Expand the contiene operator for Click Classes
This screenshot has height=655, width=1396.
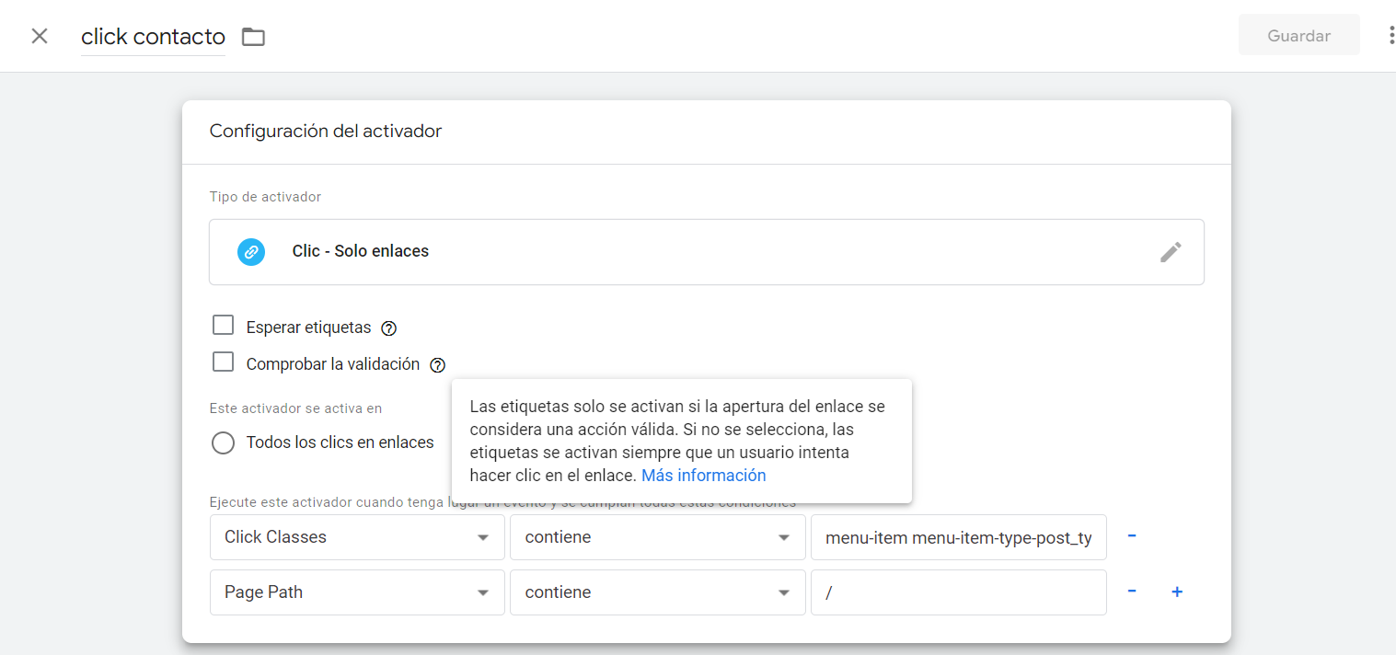657,537
